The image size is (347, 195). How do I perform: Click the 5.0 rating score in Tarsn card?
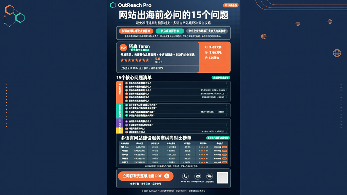pos(158,59)
